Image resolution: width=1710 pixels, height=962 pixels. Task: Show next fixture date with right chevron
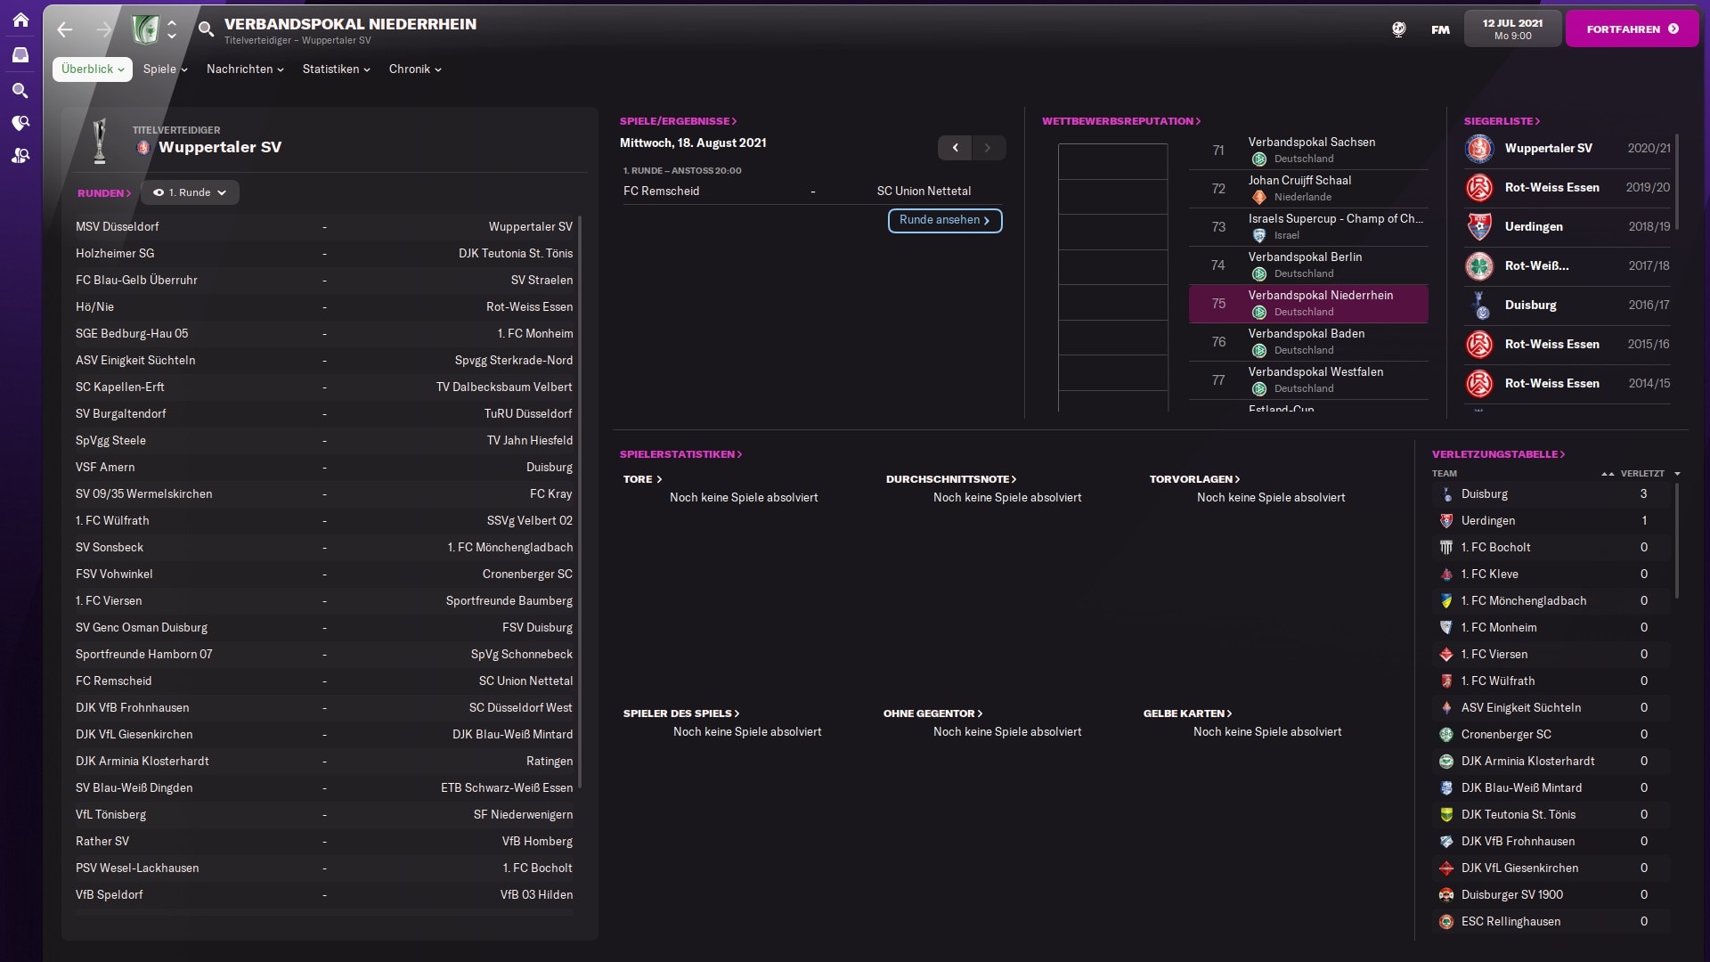pos(988,148)
